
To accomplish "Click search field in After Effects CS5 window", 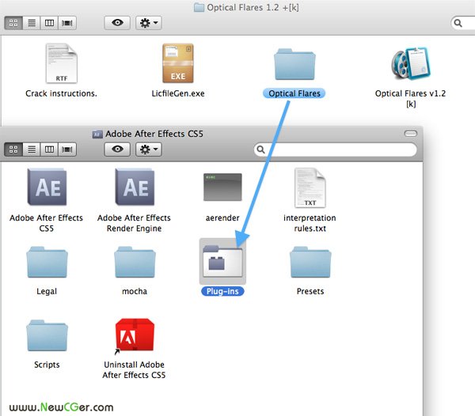I will tap(336, 149).
